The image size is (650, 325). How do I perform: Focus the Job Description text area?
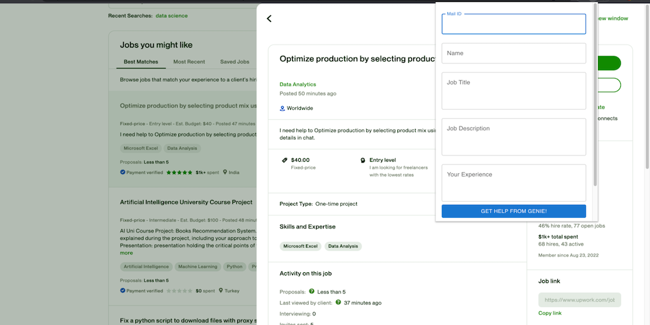coord(514,136)
